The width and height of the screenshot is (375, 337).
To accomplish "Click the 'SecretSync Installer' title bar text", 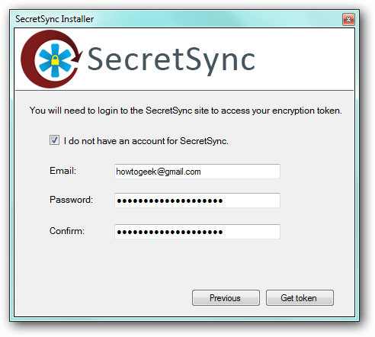I will 54,19.
